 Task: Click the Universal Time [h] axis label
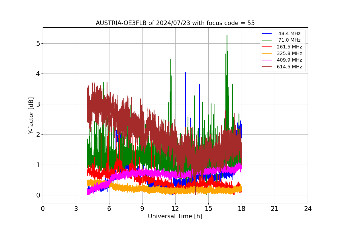point(175,216)
